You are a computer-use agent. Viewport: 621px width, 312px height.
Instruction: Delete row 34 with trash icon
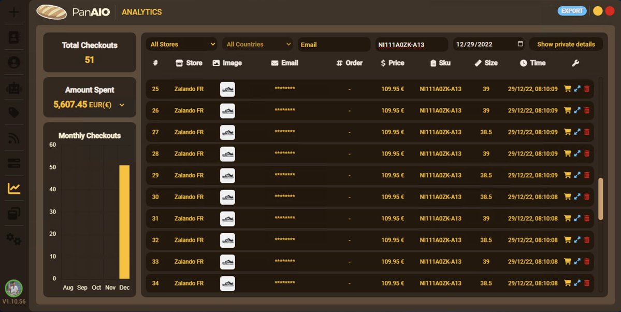pyautogui.click(x=587, y=283)
